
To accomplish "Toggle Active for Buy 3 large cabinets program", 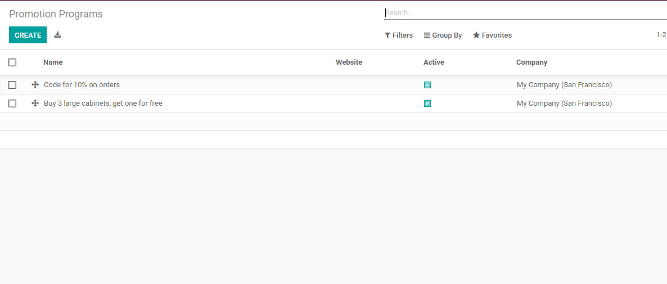I will point(427,103).
